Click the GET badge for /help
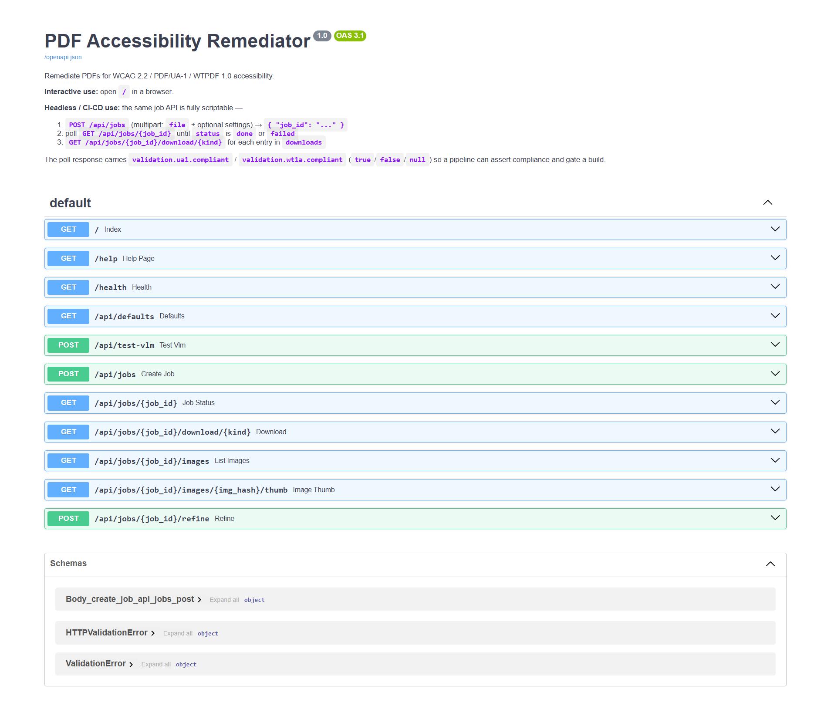831x706 pixels. tap(68, 258)
